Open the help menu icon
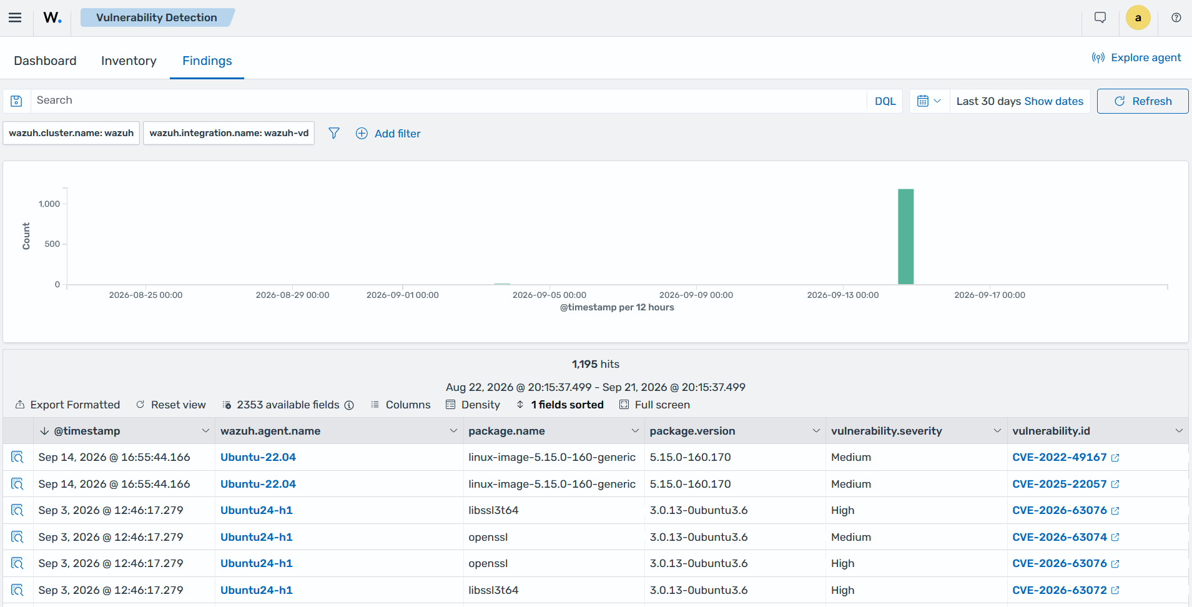Viewport: 1192px width, 607px height. coord(1176,17)
